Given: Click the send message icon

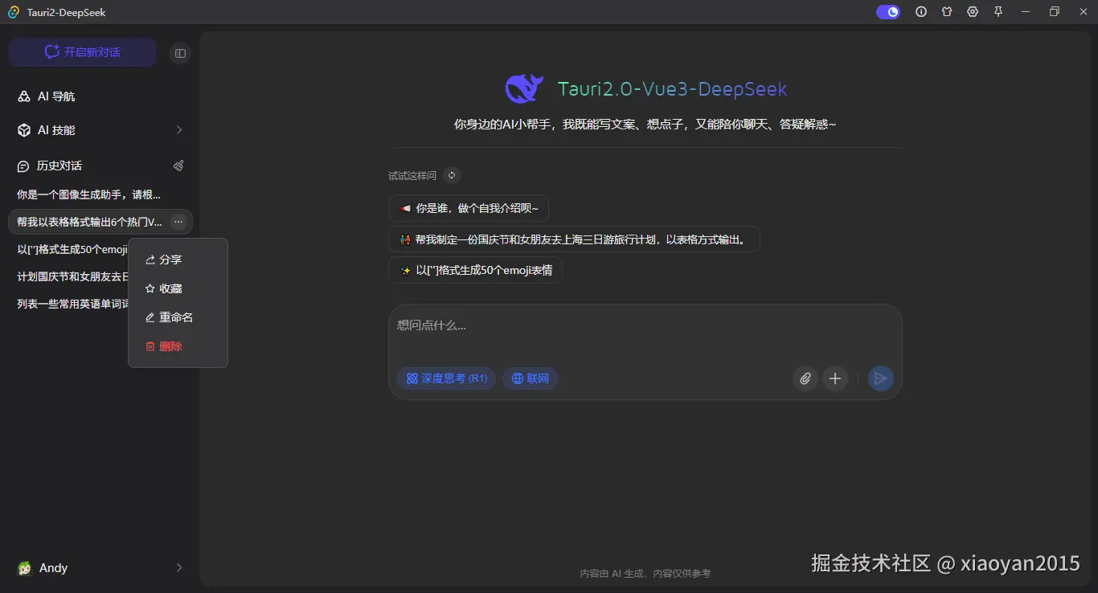Looking at the screenshot, I should pos(880,378).
